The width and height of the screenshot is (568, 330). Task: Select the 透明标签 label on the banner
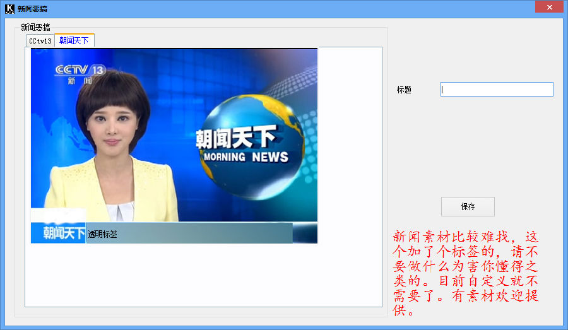[102, 234]
